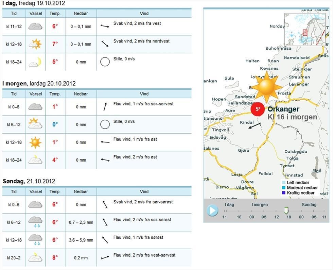Click the I morgen label on the timeline
This screenshot has height=270, width=333.
260,204
